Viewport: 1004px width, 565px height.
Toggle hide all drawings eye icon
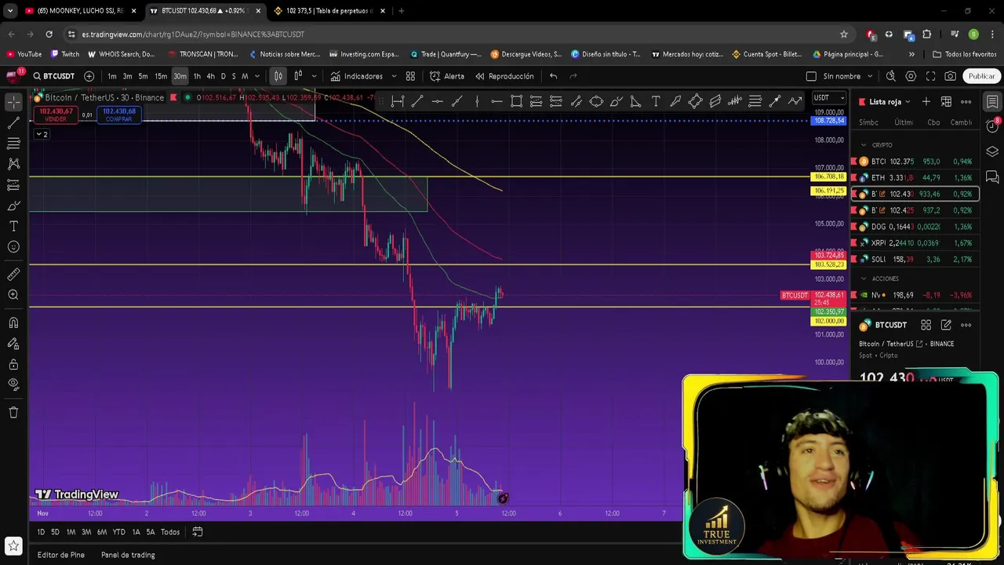[x=13, y=385]
